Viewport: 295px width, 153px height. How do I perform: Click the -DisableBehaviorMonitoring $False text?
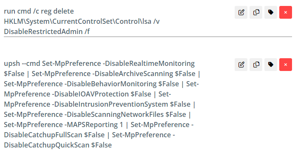[x=122, y=84]
